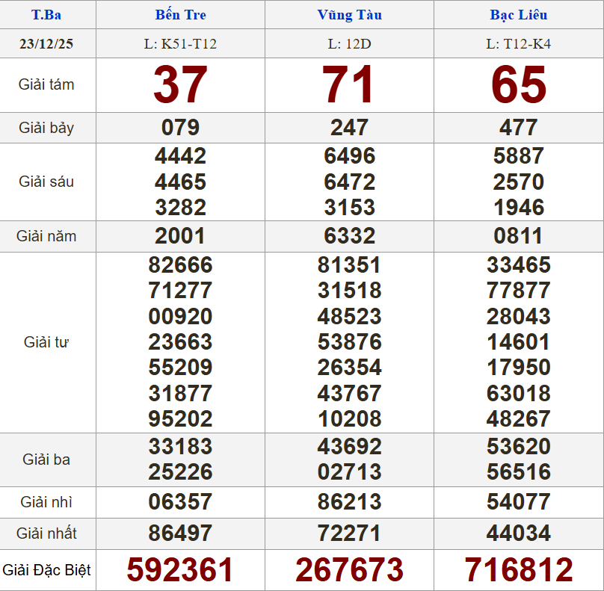Viewport: 604px width, 591px height.
Task: Click the Bến Tre lottery code K51-T12
Action: [180, 43]
